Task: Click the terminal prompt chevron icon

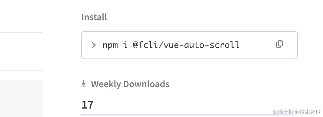Action: (94, 45)
